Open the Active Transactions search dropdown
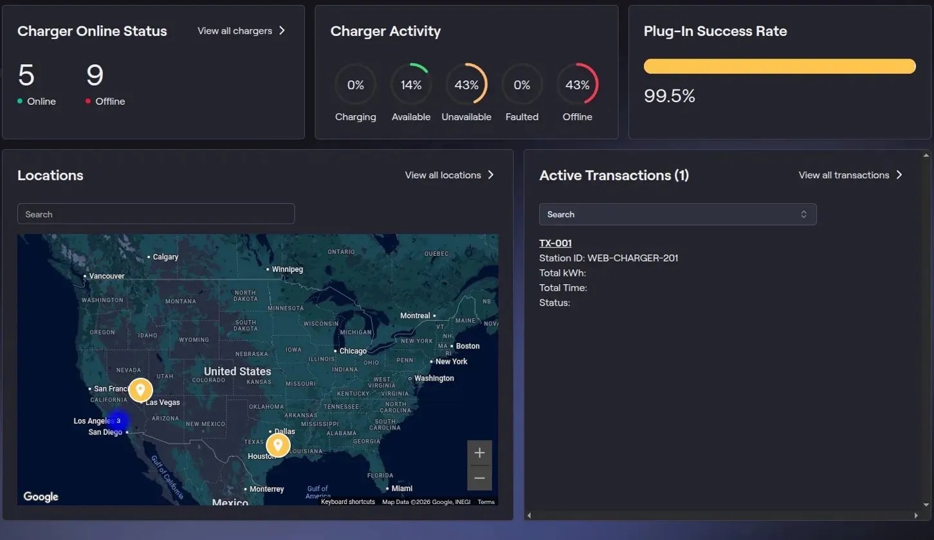 [678, 215]
